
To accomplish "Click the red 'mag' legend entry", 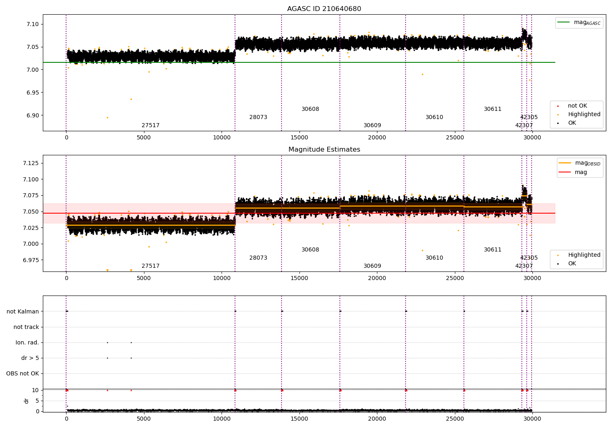I will coord(573,172).
